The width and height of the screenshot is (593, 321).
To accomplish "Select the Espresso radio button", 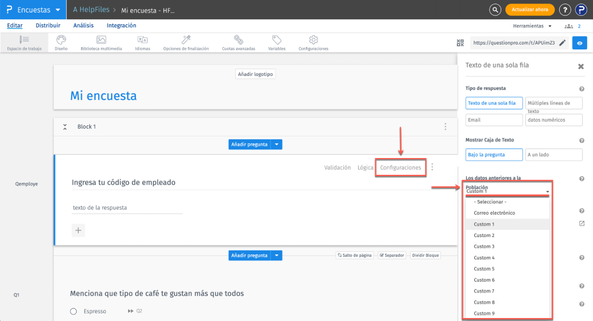I will 73,311.
